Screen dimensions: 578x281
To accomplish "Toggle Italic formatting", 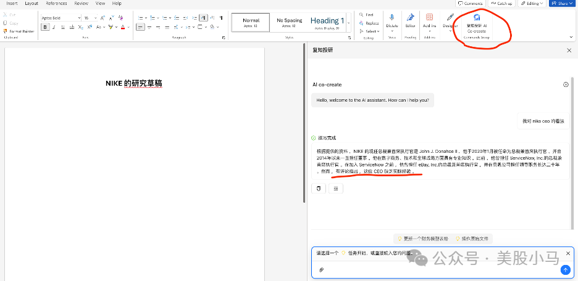I will coord(54,27).
